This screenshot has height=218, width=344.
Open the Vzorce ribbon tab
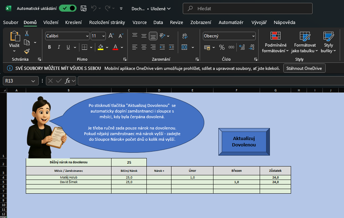[x=139, y=23]
